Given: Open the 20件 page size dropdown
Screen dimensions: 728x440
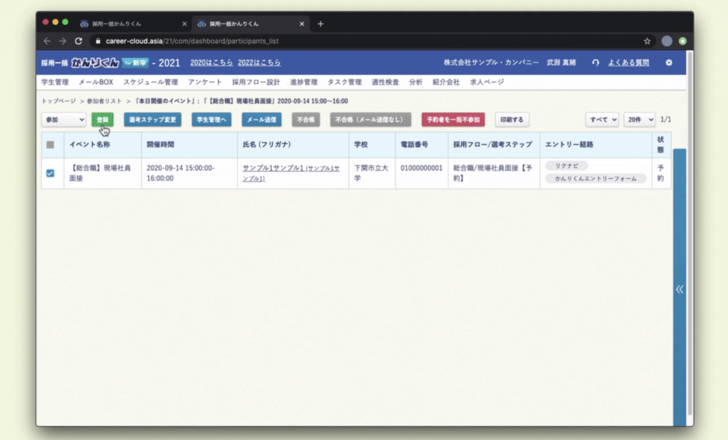Looking at the screenshot, I should (639, 119).
